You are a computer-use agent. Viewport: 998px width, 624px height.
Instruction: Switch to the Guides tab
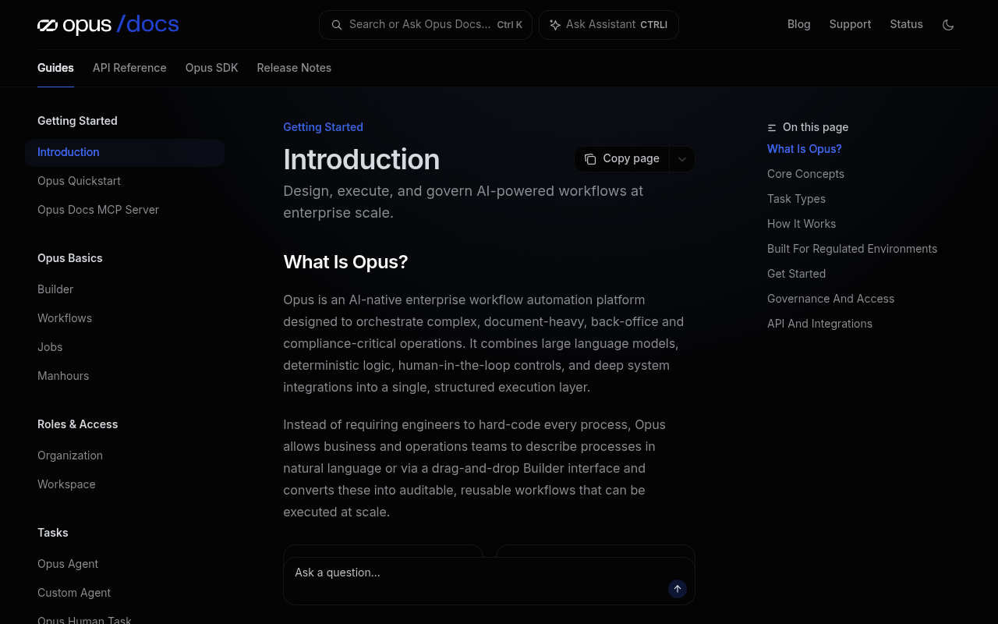[x=55, y=68]
